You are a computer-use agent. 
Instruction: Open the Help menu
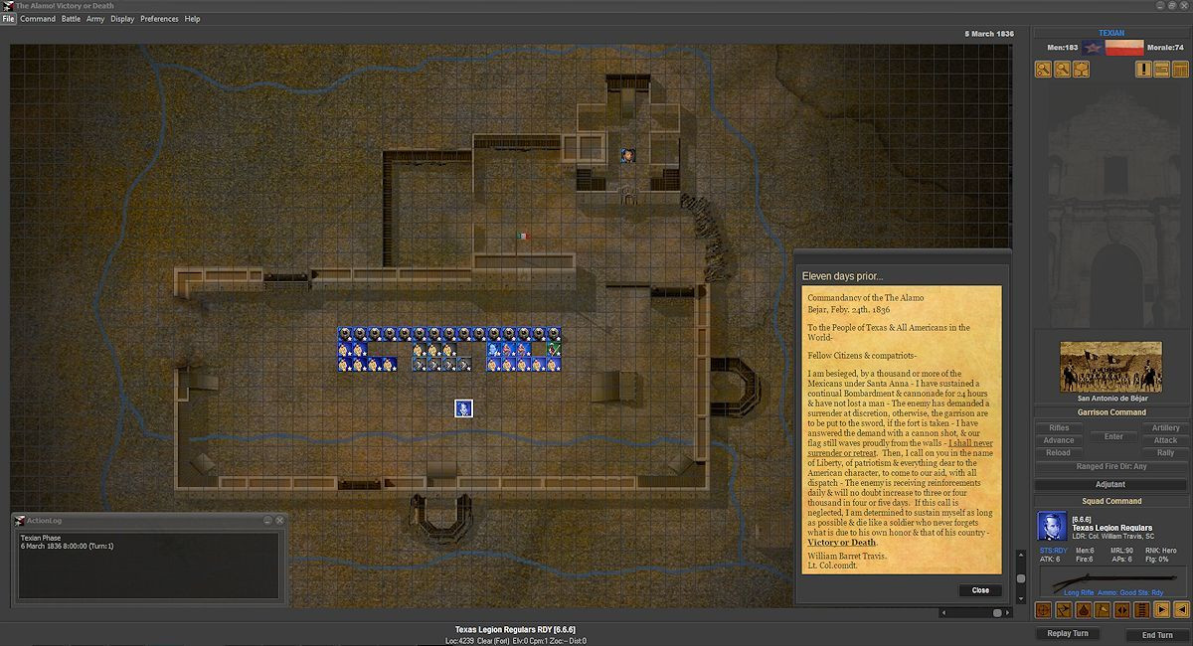(x=192, y=19)
